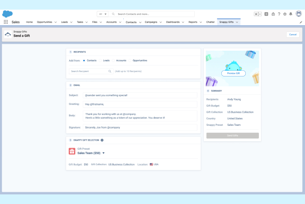Open the notifications bell
This screenshot has width=305, height=204.
click(291, 14)
